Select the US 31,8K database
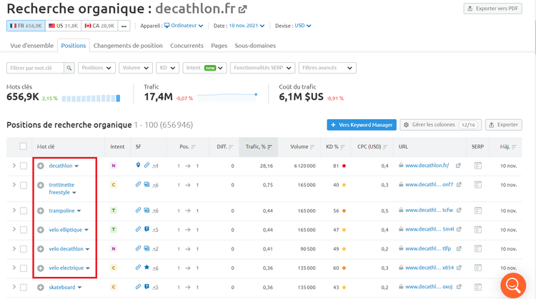The width and height of the screenshot is (536, 299). click(x=63, y=26)
